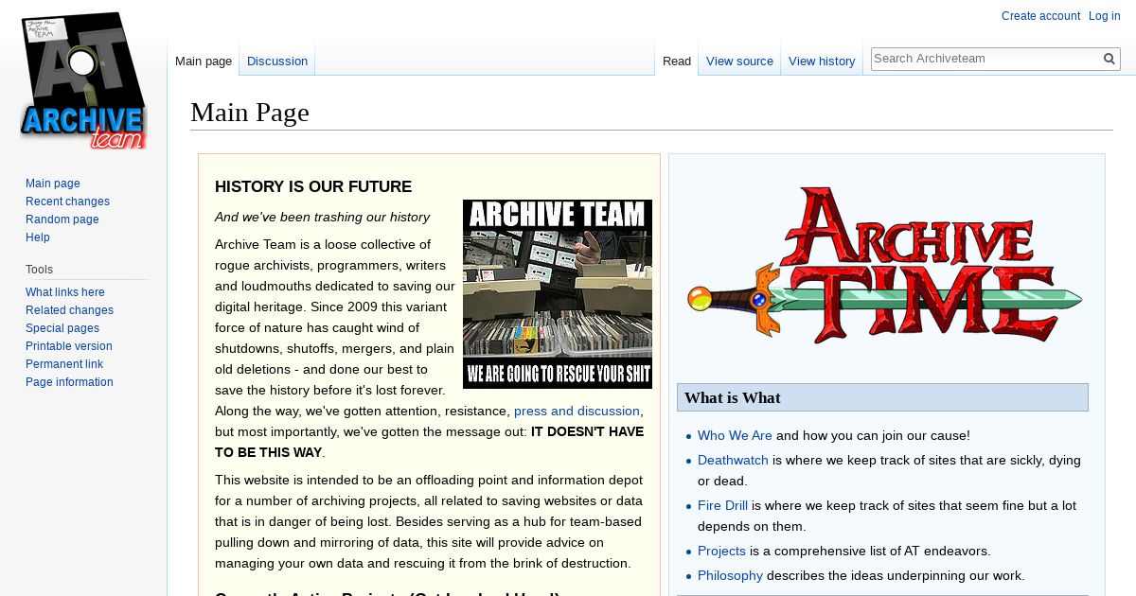Open the Who We Are link

click(735, 436)
